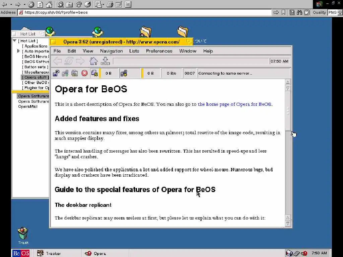Click Opera's Home house icon
343x257 pixels.
coord(94,61)
